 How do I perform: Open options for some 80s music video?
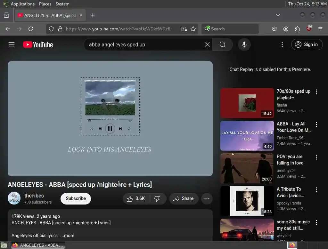click(316, 222)
